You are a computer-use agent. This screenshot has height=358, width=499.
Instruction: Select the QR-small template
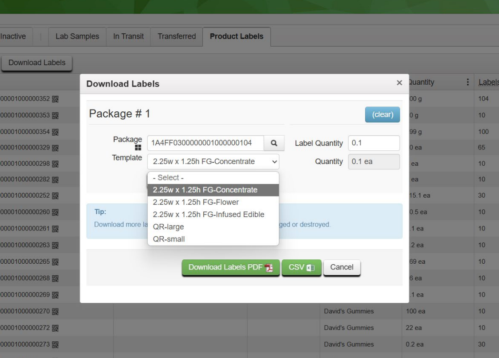click(x=213, y=239)
